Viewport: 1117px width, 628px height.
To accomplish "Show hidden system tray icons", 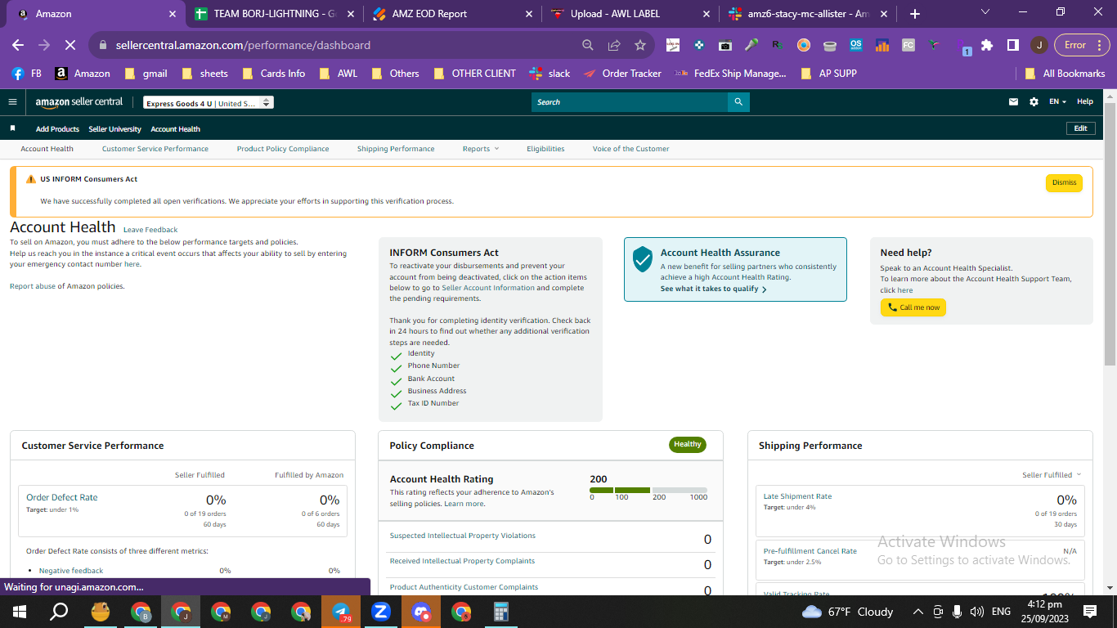I will pos(917,612).
